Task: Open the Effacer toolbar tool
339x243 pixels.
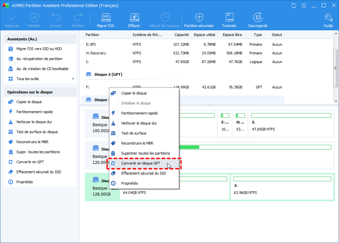Action: (x=134, y=20)
